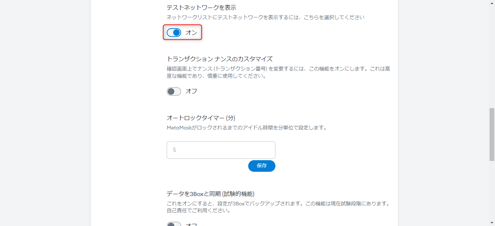The width and height of the screenshot is (495, 226).
Task: Click the scrollbar down arrow
Action: [492, 223]
